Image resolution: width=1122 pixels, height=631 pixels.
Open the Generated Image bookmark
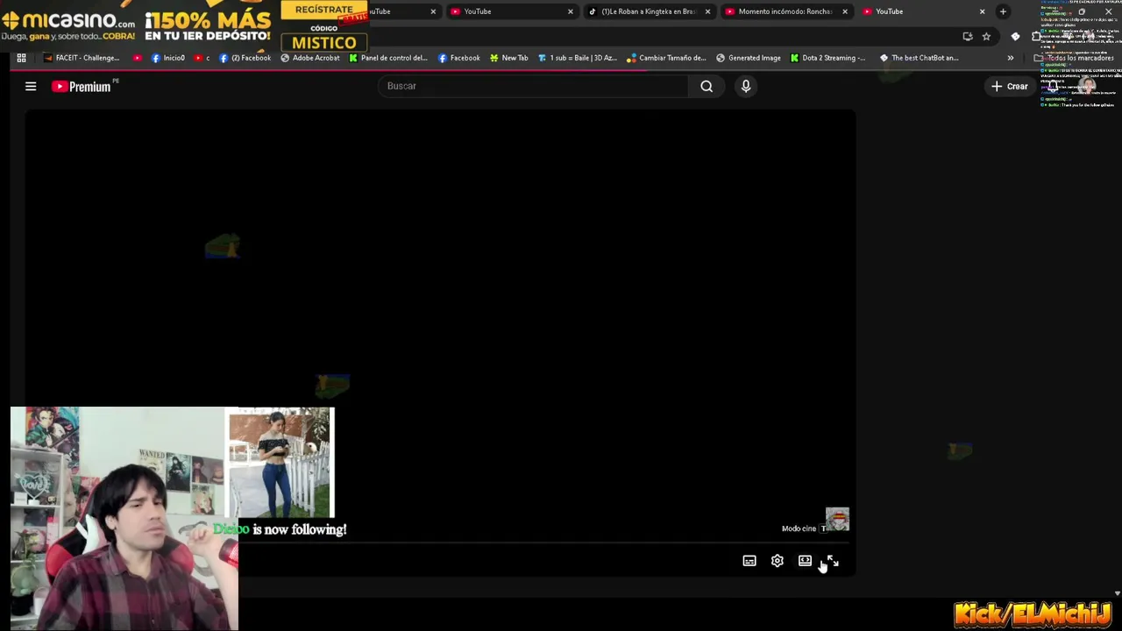click(749, 58)
